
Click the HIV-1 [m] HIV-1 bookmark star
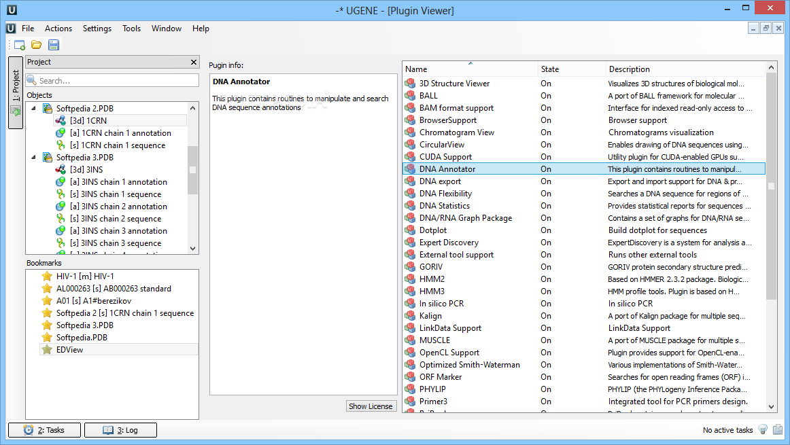click(47, 276)
